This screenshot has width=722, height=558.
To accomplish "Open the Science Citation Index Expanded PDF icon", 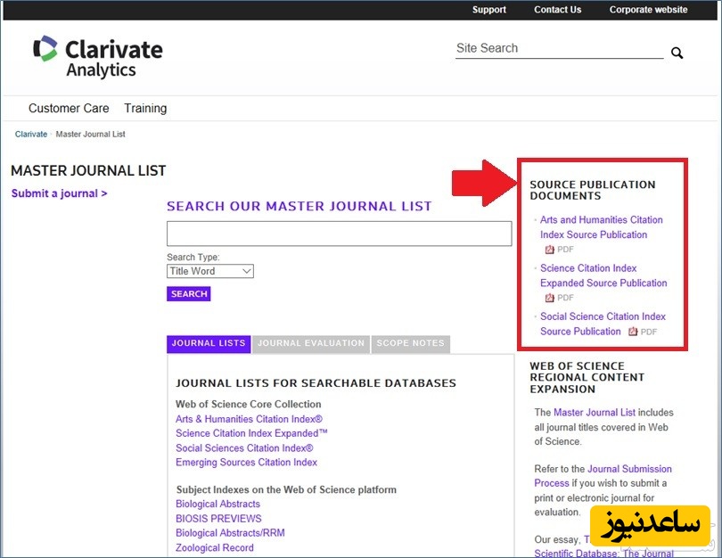I will tap(550, 298).
